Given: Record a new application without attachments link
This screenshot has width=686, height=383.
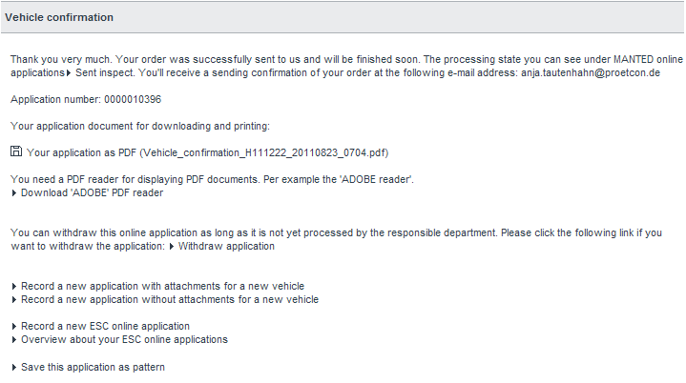Looking at the screenshot, I should [x=170, y=299].
